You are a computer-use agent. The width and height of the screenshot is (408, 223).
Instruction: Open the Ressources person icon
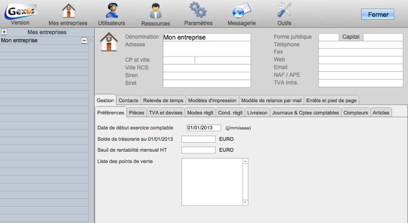click(156, 11)
